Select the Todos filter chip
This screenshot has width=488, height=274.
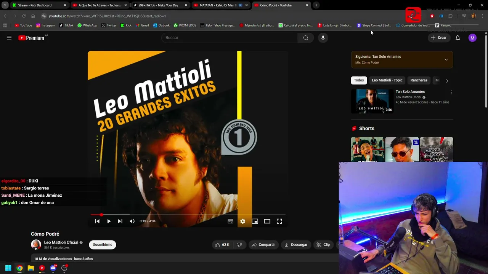pyautogui.click(x=359, y=80)
